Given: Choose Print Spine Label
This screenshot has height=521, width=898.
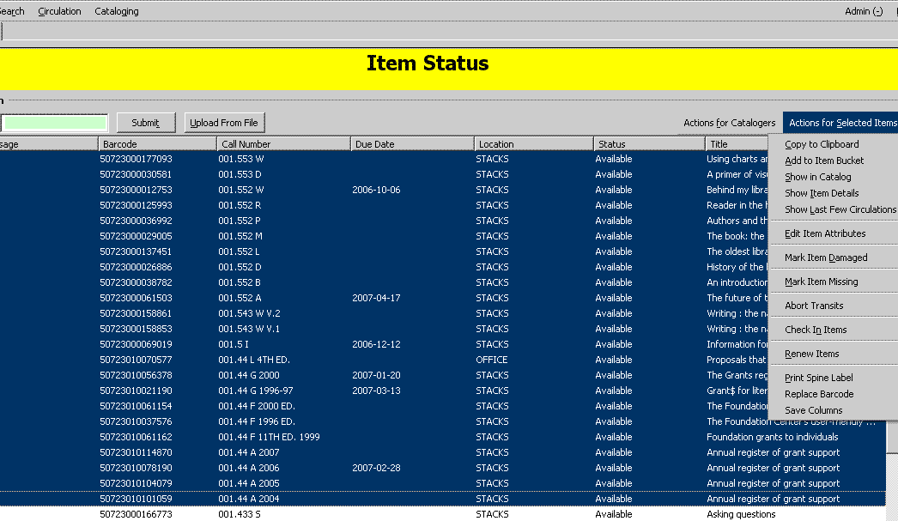Looking at the screenshot, I should (x=819, y=378).
